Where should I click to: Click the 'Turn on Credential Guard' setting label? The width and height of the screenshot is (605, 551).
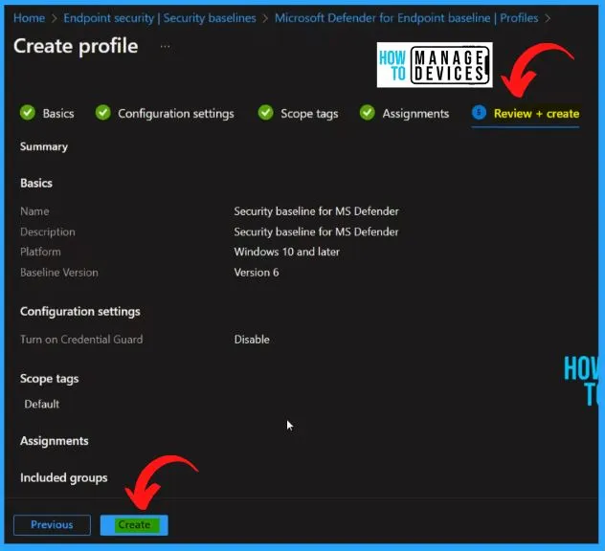pyautogui.click(x=81, y=340)
